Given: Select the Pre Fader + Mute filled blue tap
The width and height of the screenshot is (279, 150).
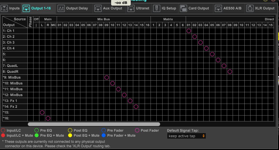Looking at the screenshot, I should pyautogui.click(x=104, y=136).
